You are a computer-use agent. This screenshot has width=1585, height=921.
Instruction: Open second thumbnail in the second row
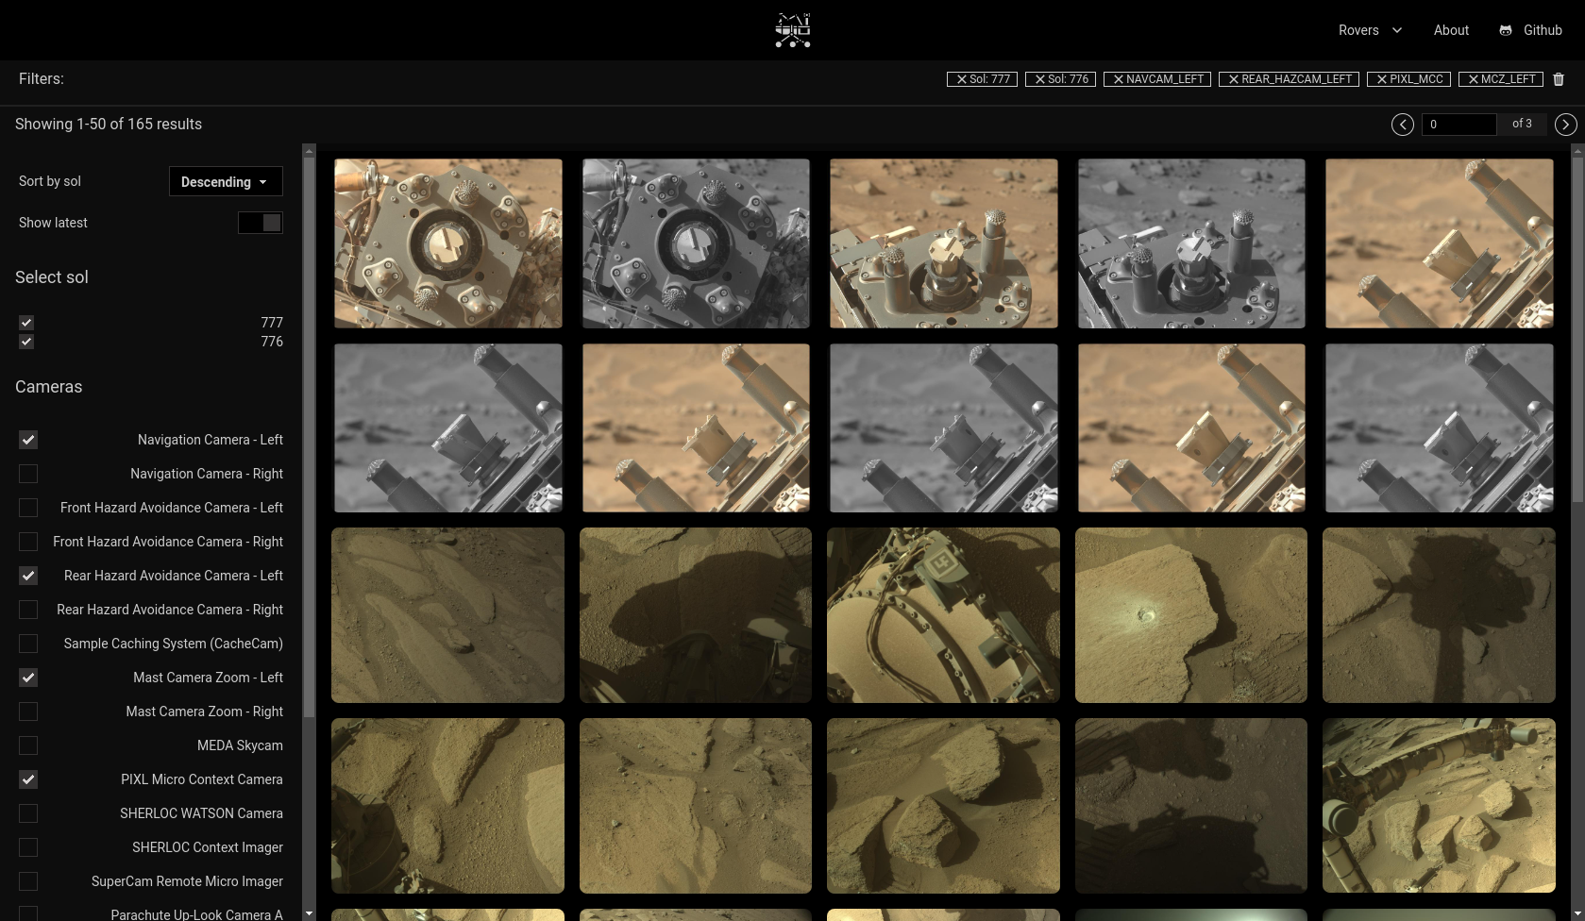click(x=696, y=428)
